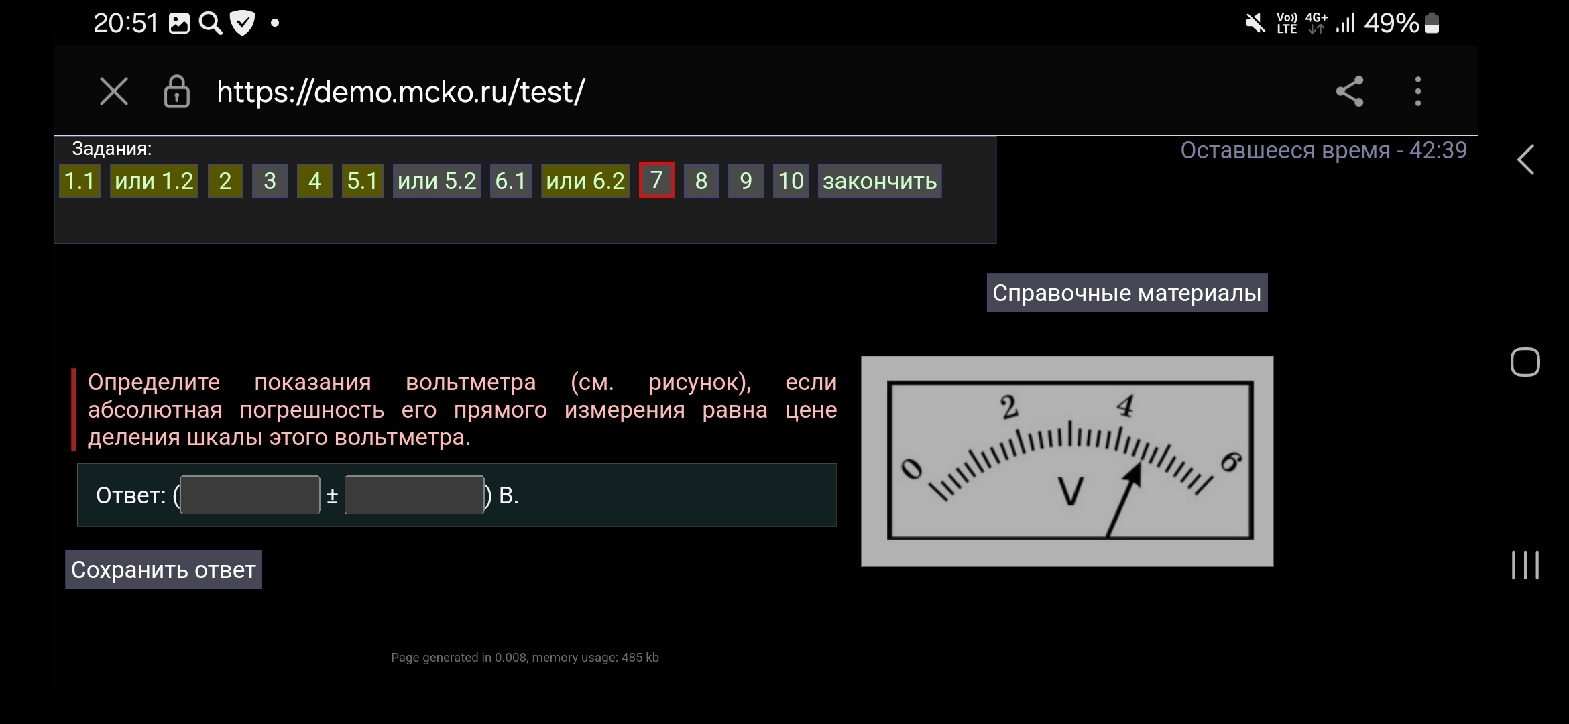Open the three-dot browser menu
The image size is (1569, 724).
tap(1417, 91)
